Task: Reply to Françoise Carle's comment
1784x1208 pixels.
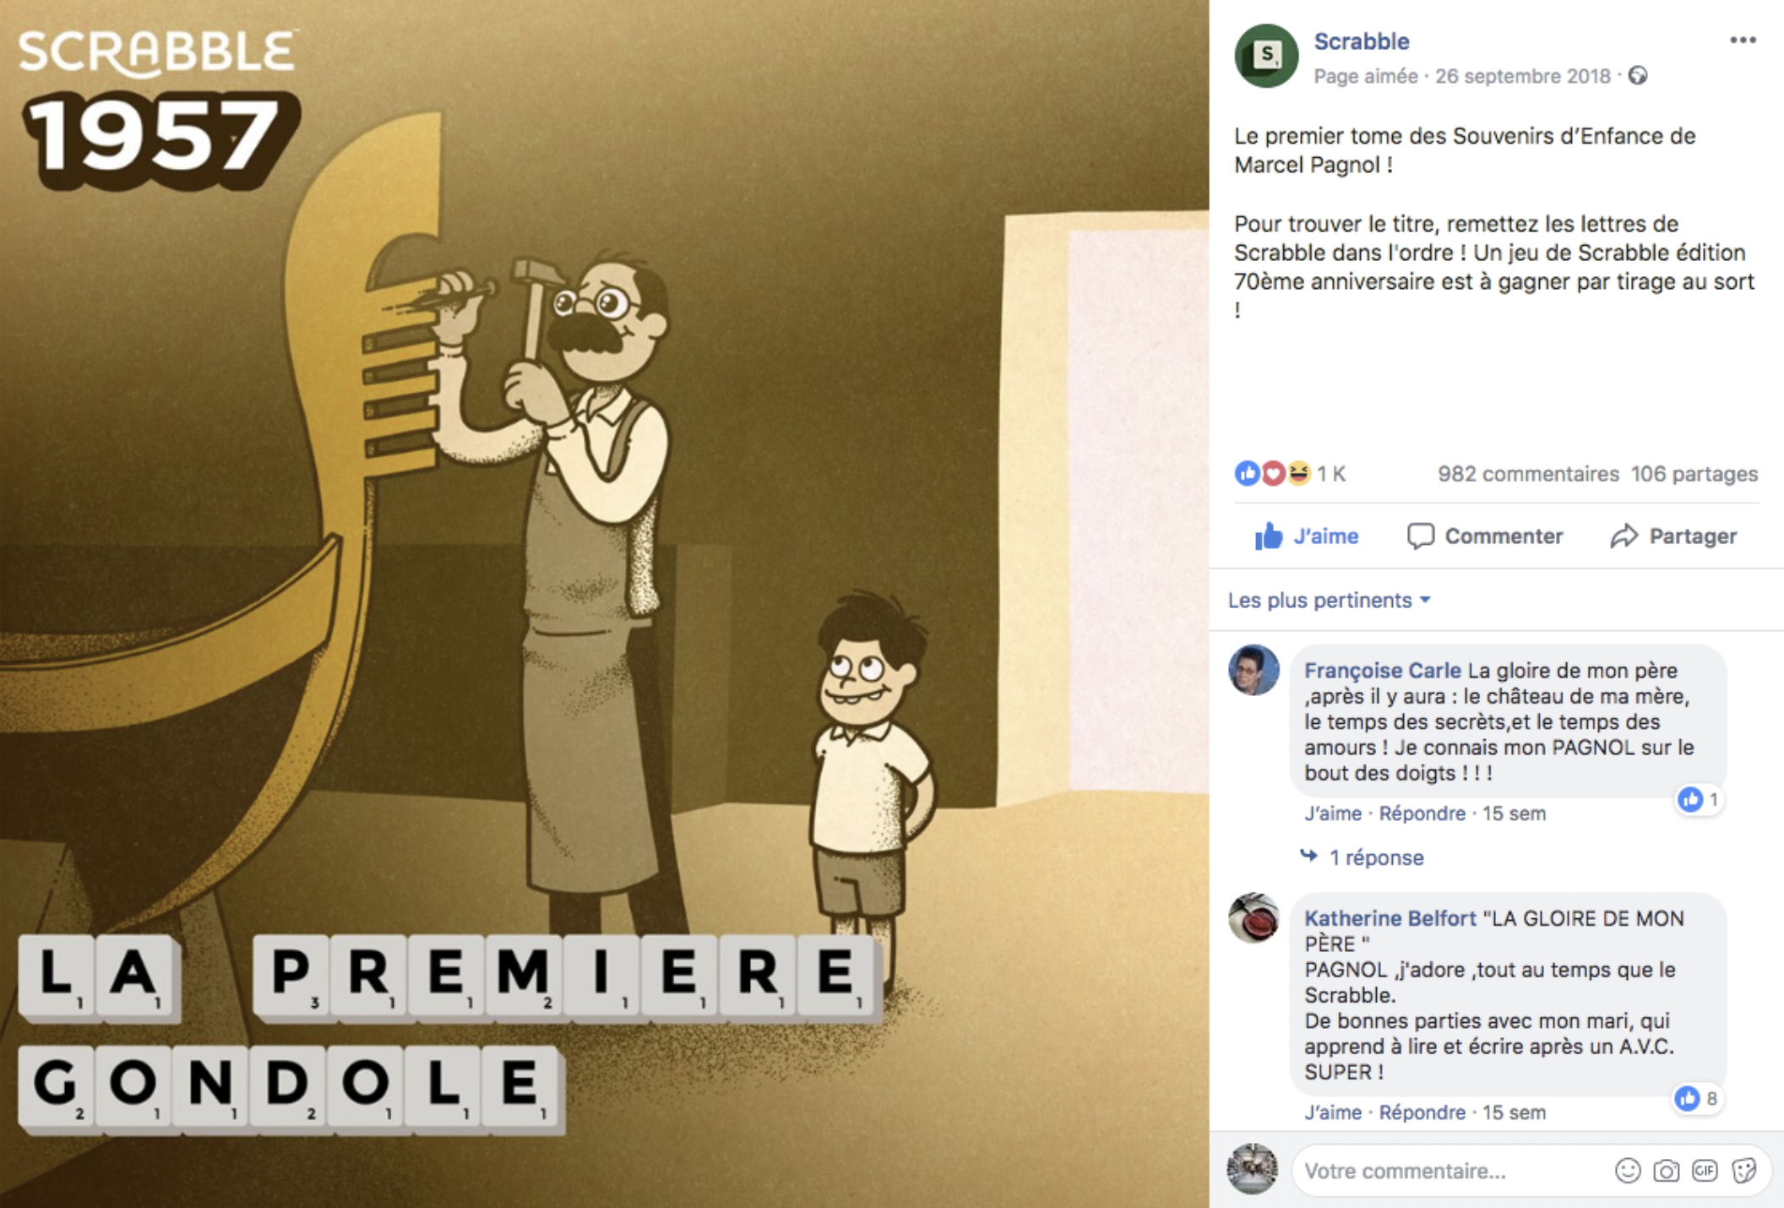Action: 1422,813
